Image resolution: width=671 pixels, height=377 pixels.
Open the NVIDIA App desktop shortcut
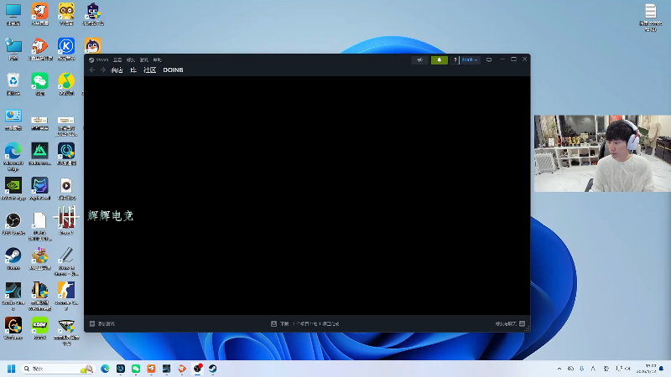(13, 189)
